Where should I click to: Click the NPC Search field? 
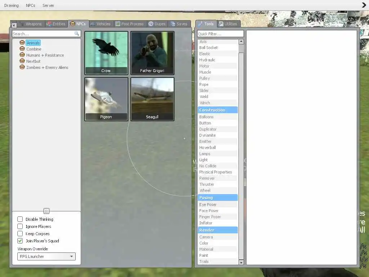point(46,34)
